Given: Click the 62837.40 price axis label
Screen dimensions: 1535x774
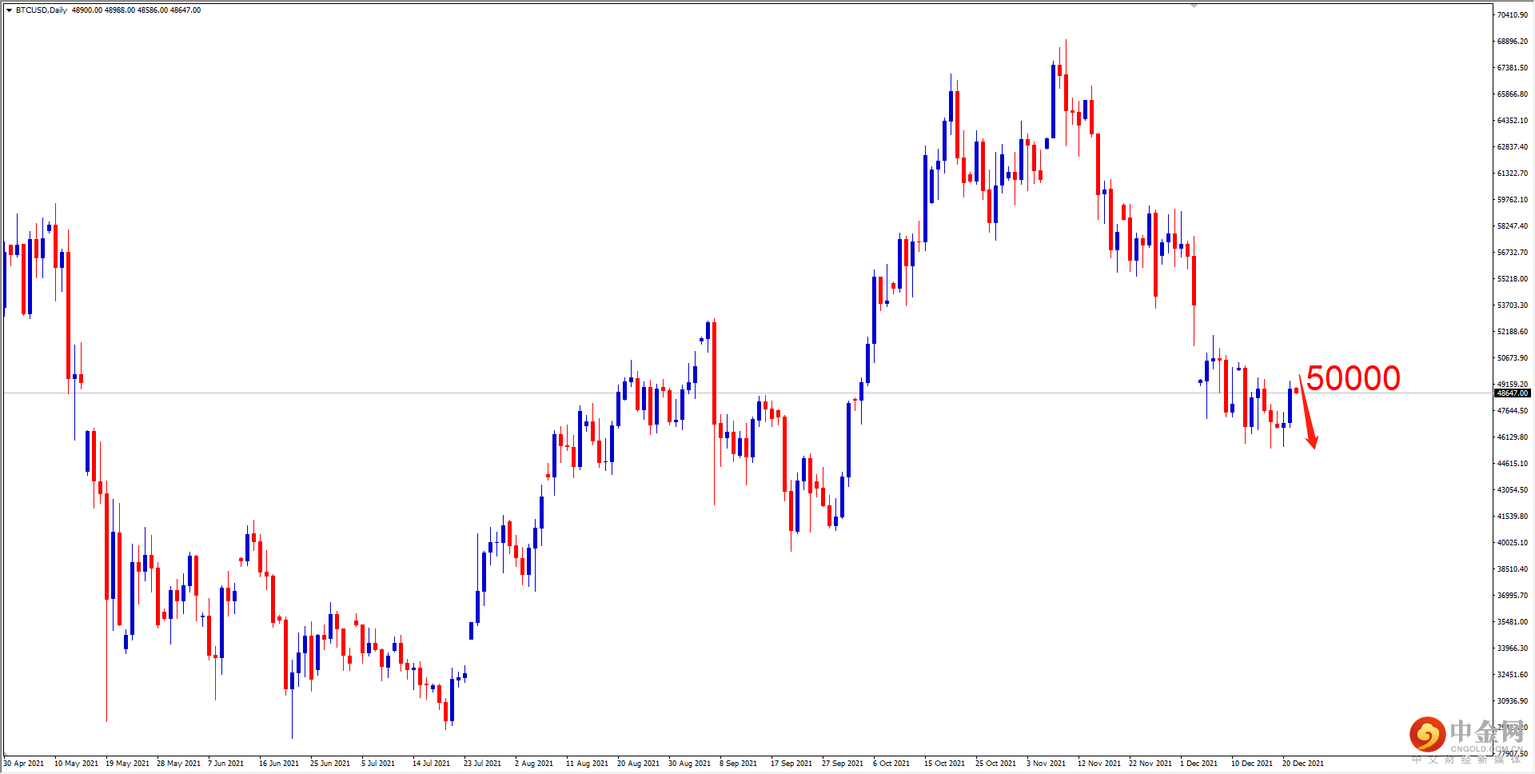Looking at the screenshot, I should pyautogui.click(x=1513, y=147).
